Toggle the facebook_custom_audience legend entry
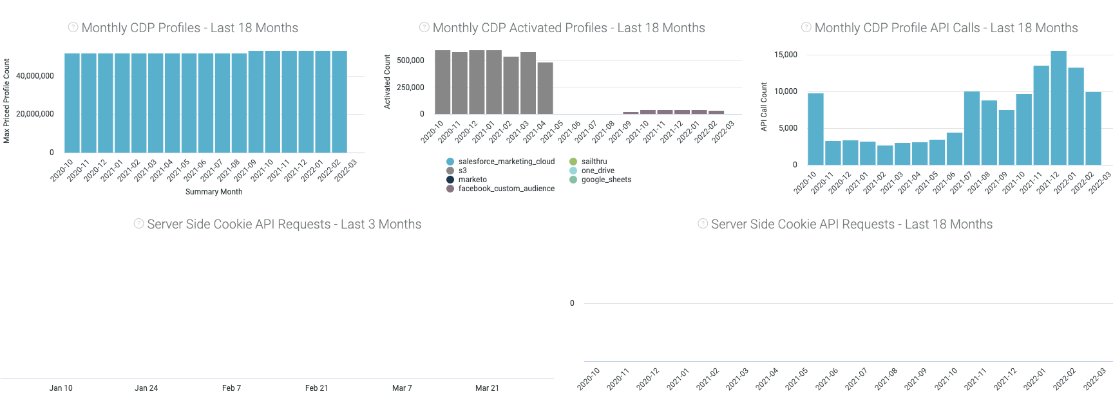This screenshot has height=403, width=1113. pos(506,189)
